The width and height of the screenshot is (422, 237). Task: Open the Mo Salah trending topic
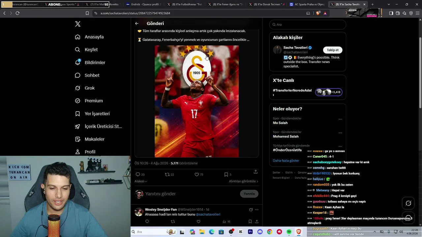tap(280, 123)
